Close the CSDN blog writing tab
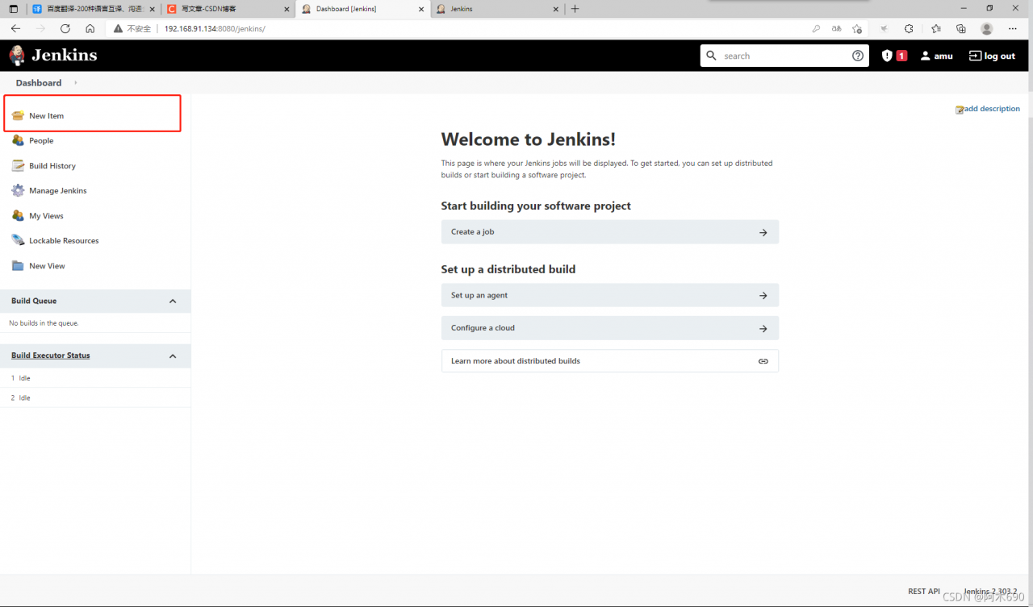This screenshot has width=1033, height=607. pos(286,9)
